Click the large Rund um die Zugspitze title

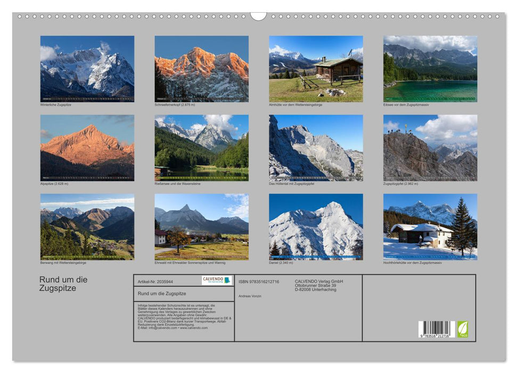coord(63,284)
